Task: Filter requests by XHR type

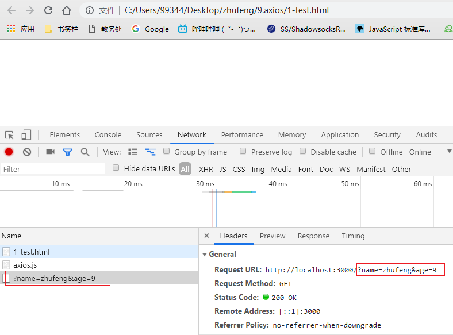Action: point(206,169)
